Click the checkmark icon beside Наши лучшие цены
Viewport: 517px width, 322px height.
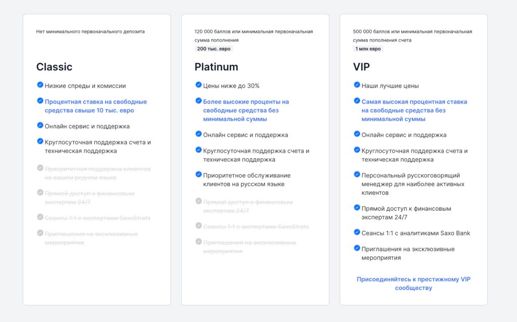pyautogui.click(x=357, y=84)
